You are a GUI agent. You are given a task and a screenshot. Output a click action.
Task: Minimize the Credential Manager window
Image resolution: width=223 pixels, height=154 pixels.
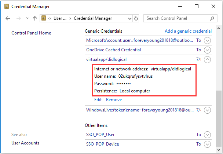pos(180,6)
